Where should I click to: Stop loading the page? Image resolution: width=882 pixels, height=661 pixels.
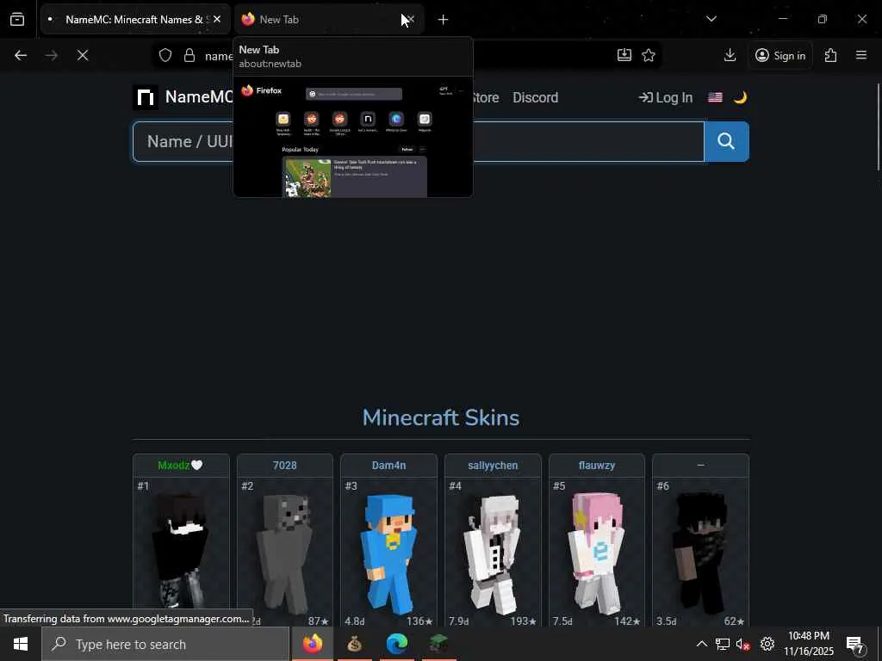(x=83, y=55)
